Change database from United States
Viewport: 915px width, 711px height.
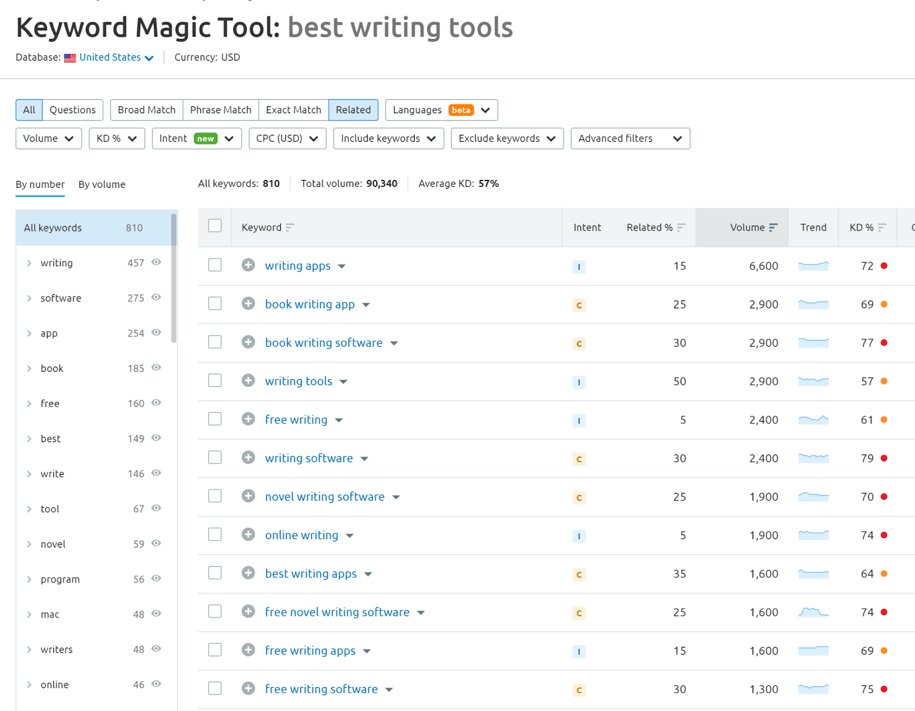click(116, 58)
